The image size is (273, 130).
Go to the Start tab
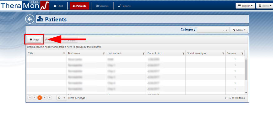pyautogui.click(x=58, y=6)
